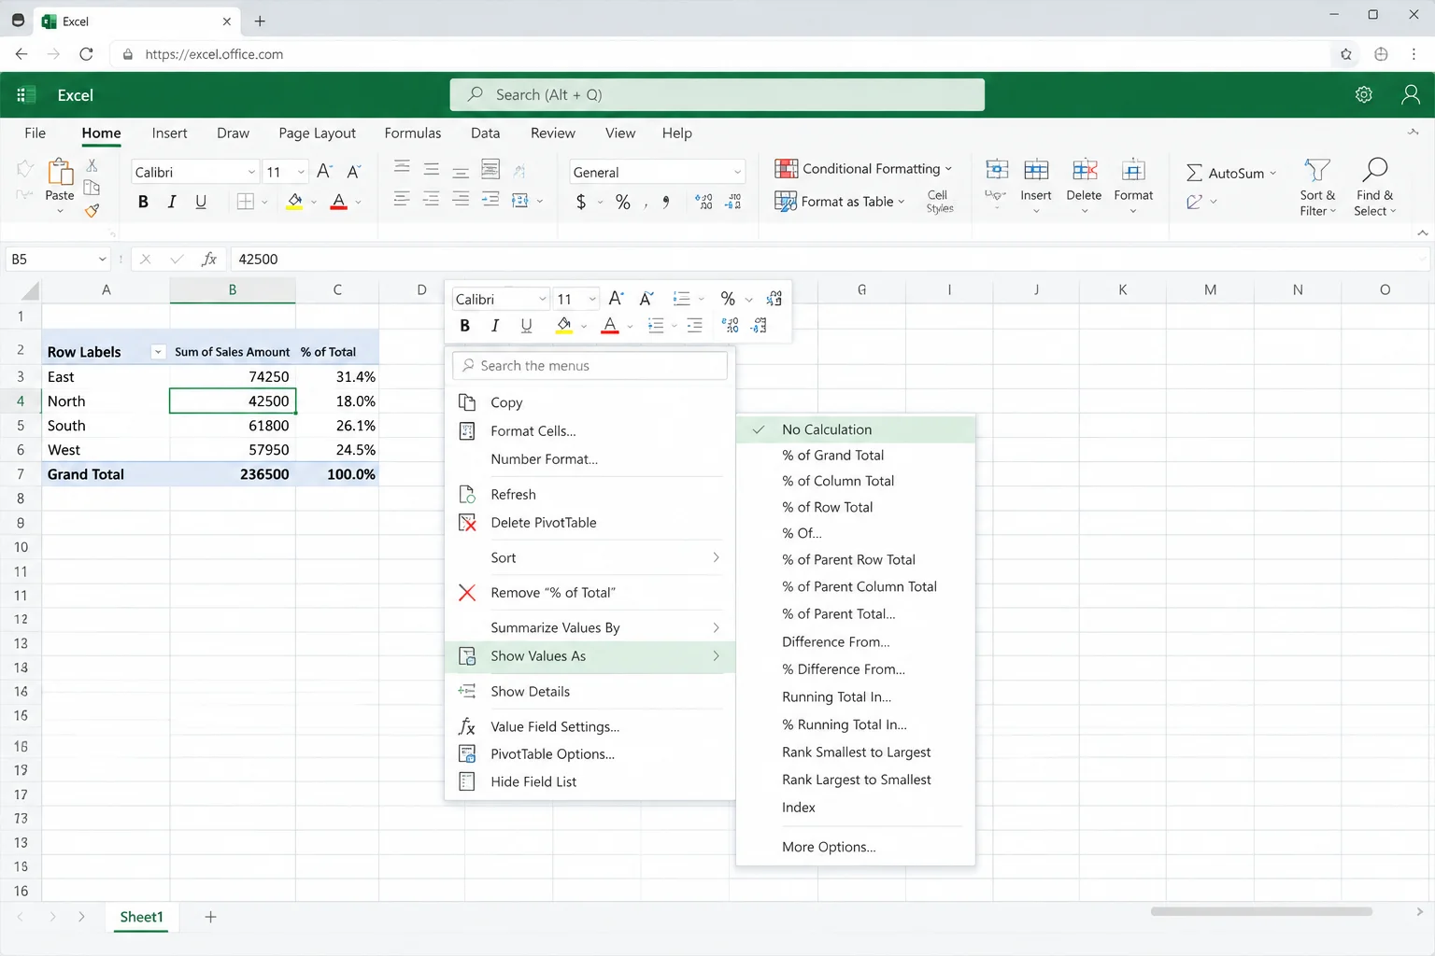Open the app launcher grid icon
Viewport: 1435px width, 956px height.
26,94
